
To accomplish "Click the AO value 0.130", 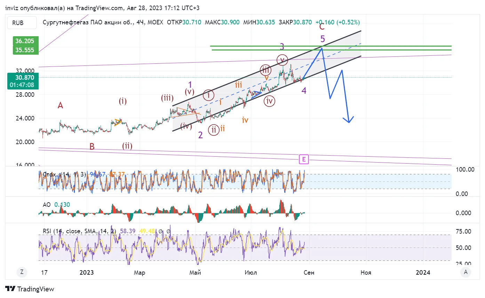I will 62,205.
